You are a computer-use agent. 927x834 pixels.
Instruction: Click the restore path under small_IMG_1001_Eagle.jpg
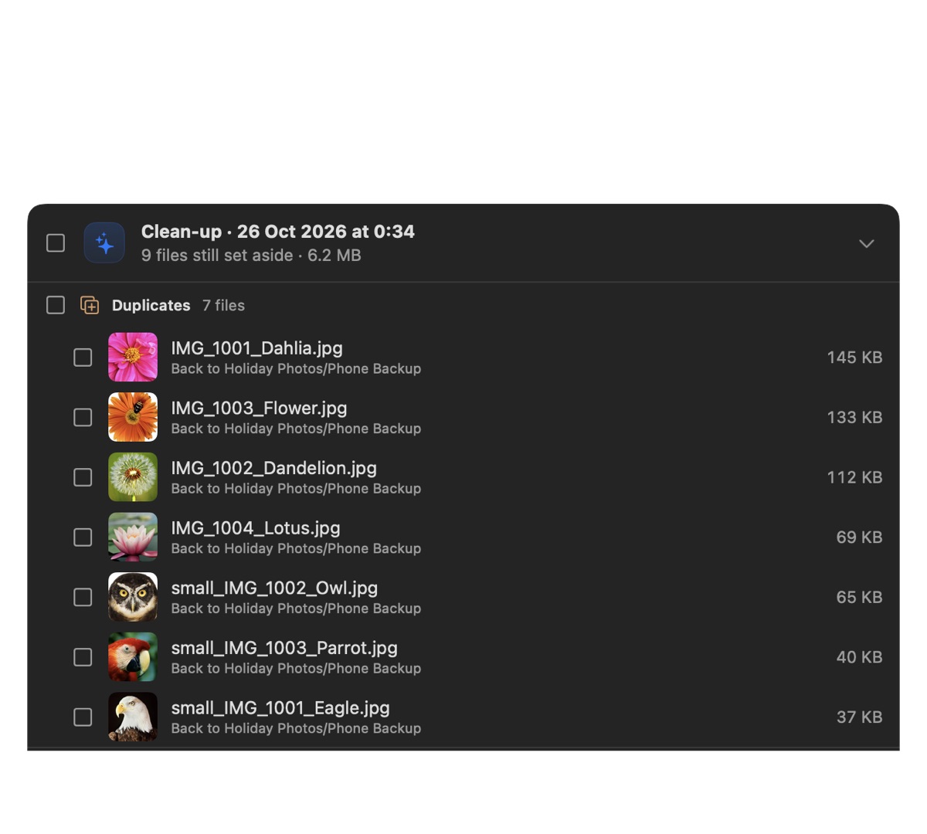tap(296, 729)
